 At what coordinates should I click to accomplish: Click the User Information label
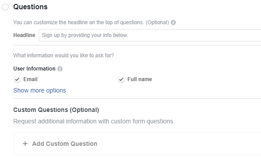pos(34,69)
